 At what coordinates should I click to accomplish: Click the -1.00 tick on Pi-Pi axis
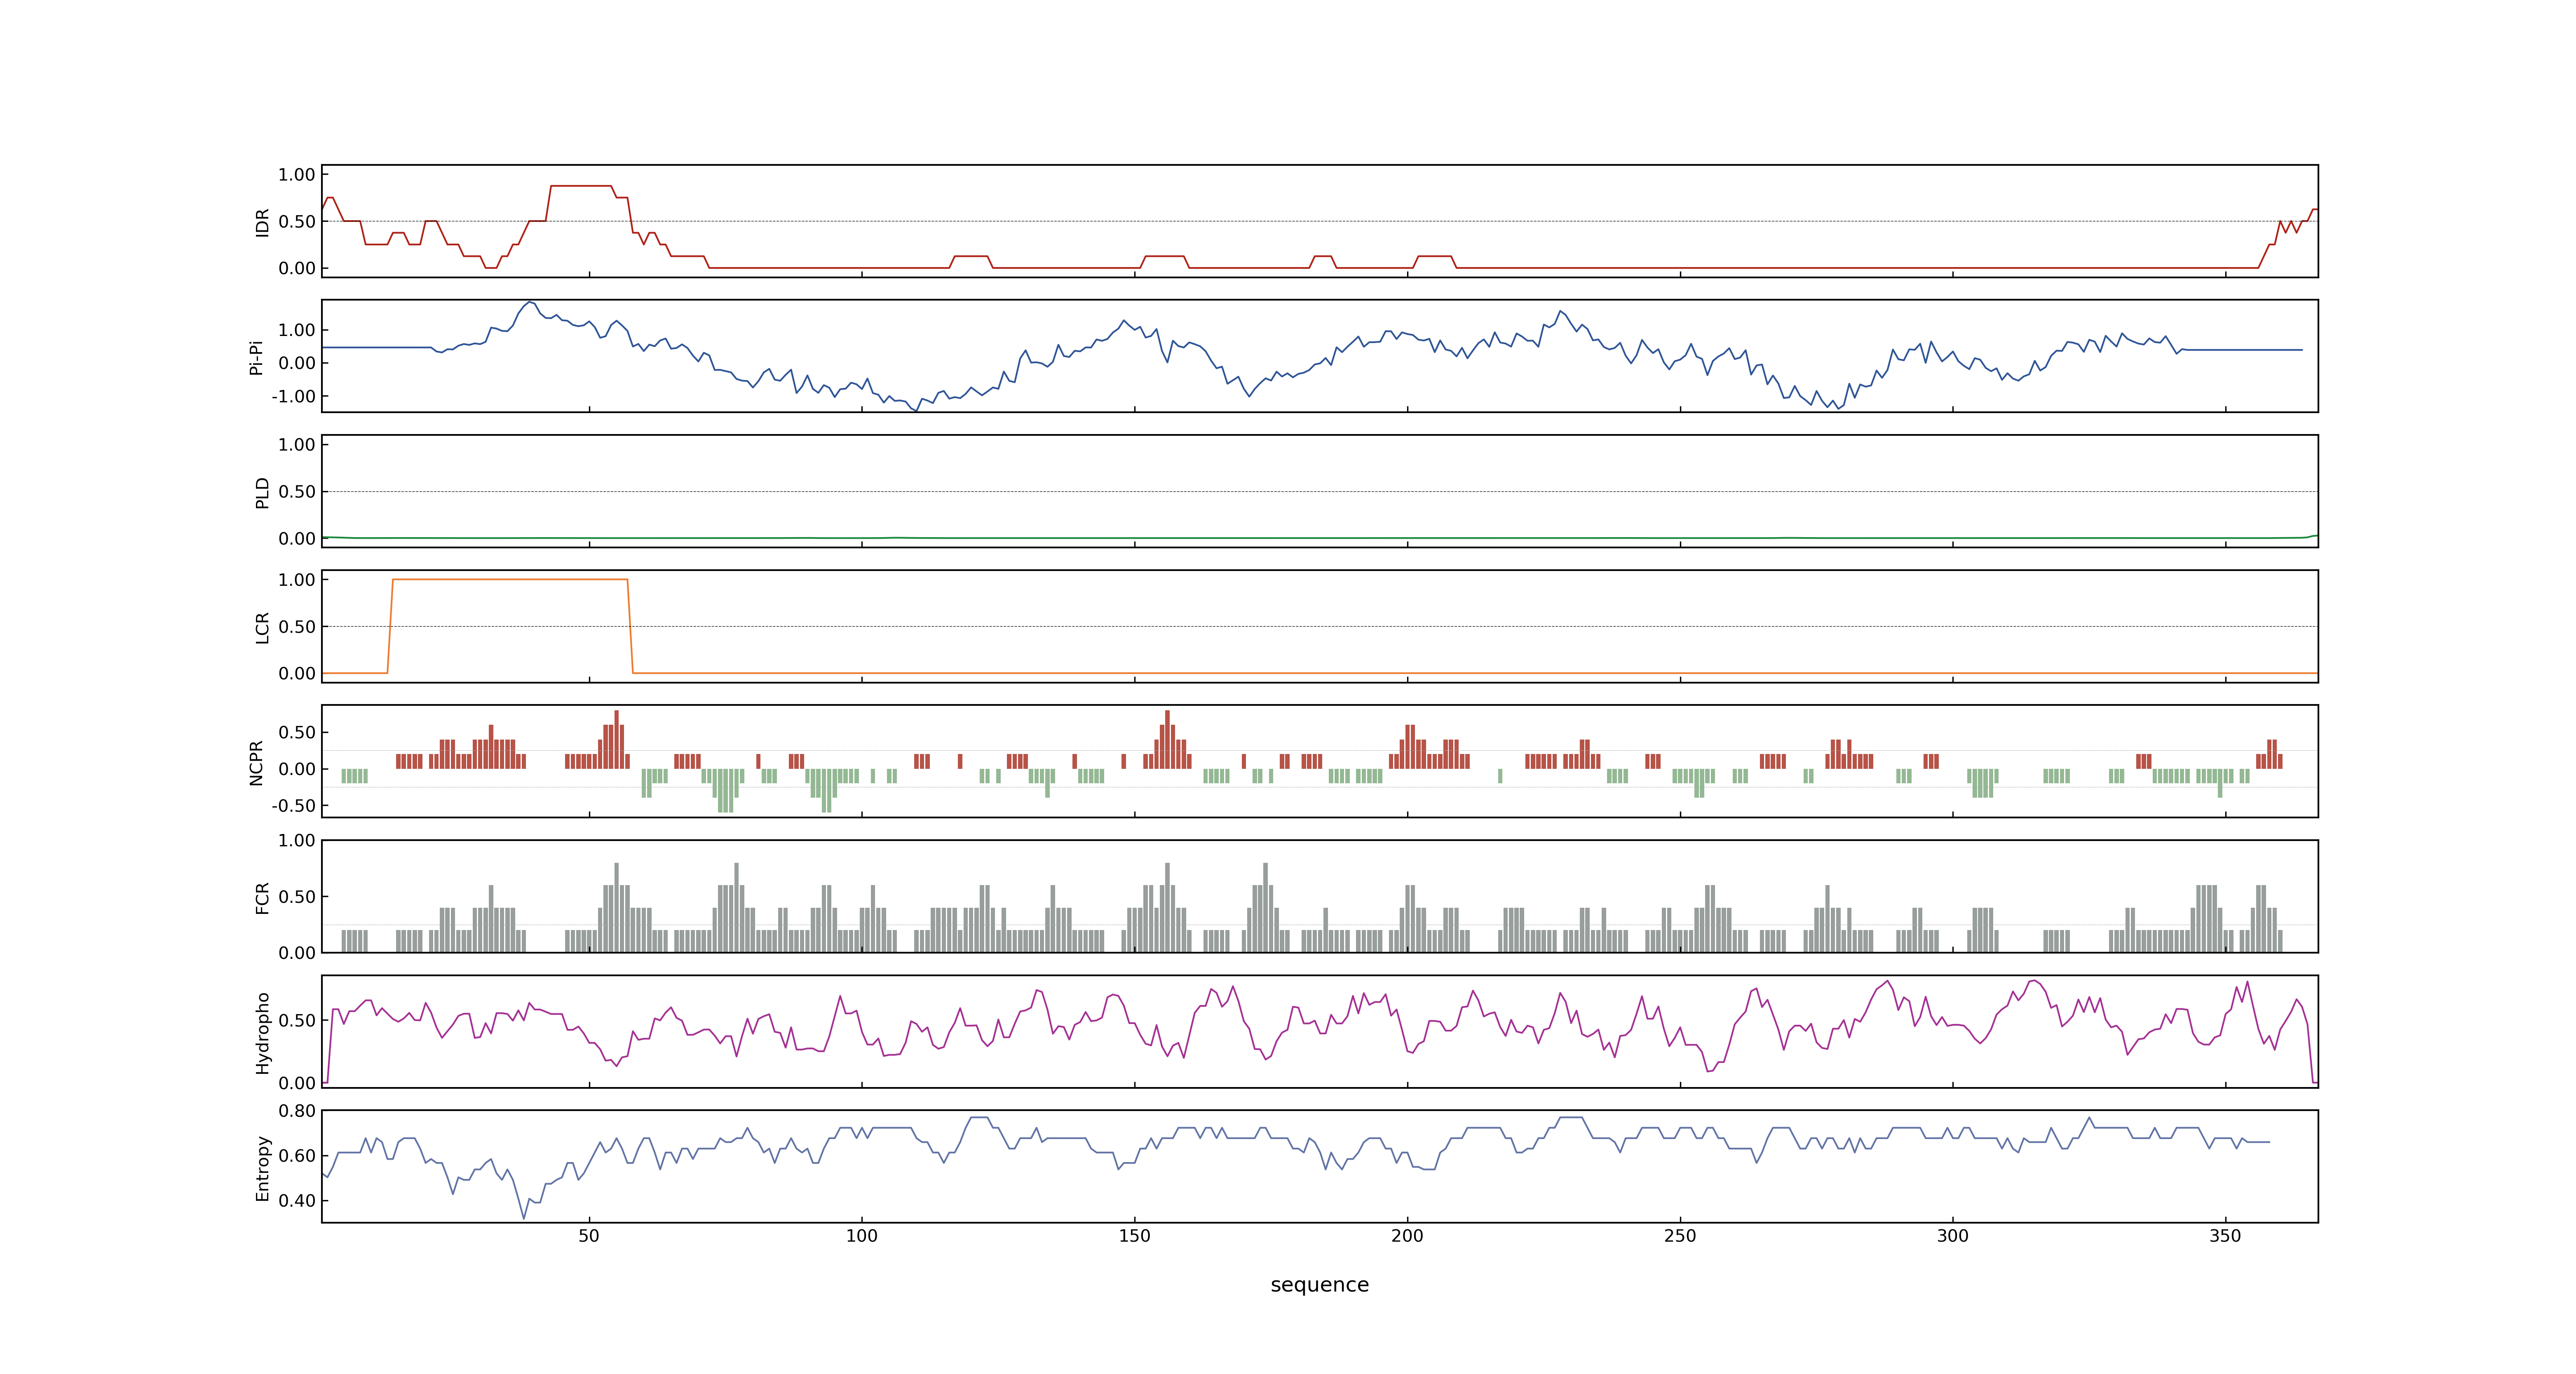[293, 396]
